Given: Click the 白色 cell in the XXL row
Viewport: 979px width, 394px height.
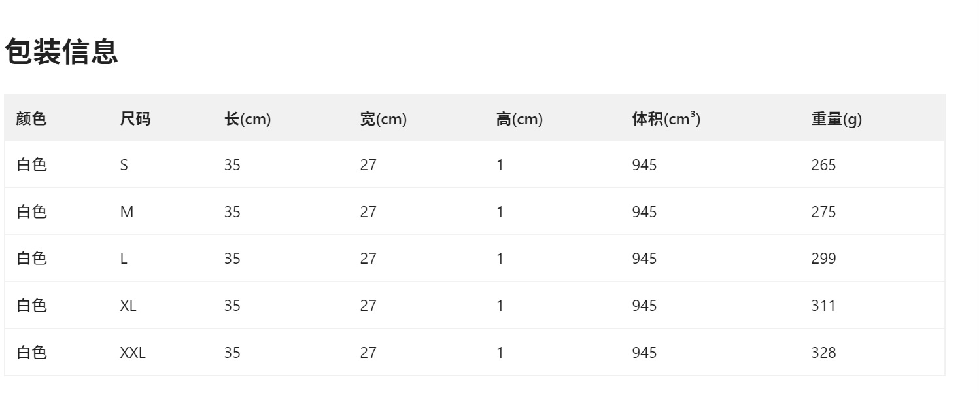Looking at the screenshot, I should [31, 353].
